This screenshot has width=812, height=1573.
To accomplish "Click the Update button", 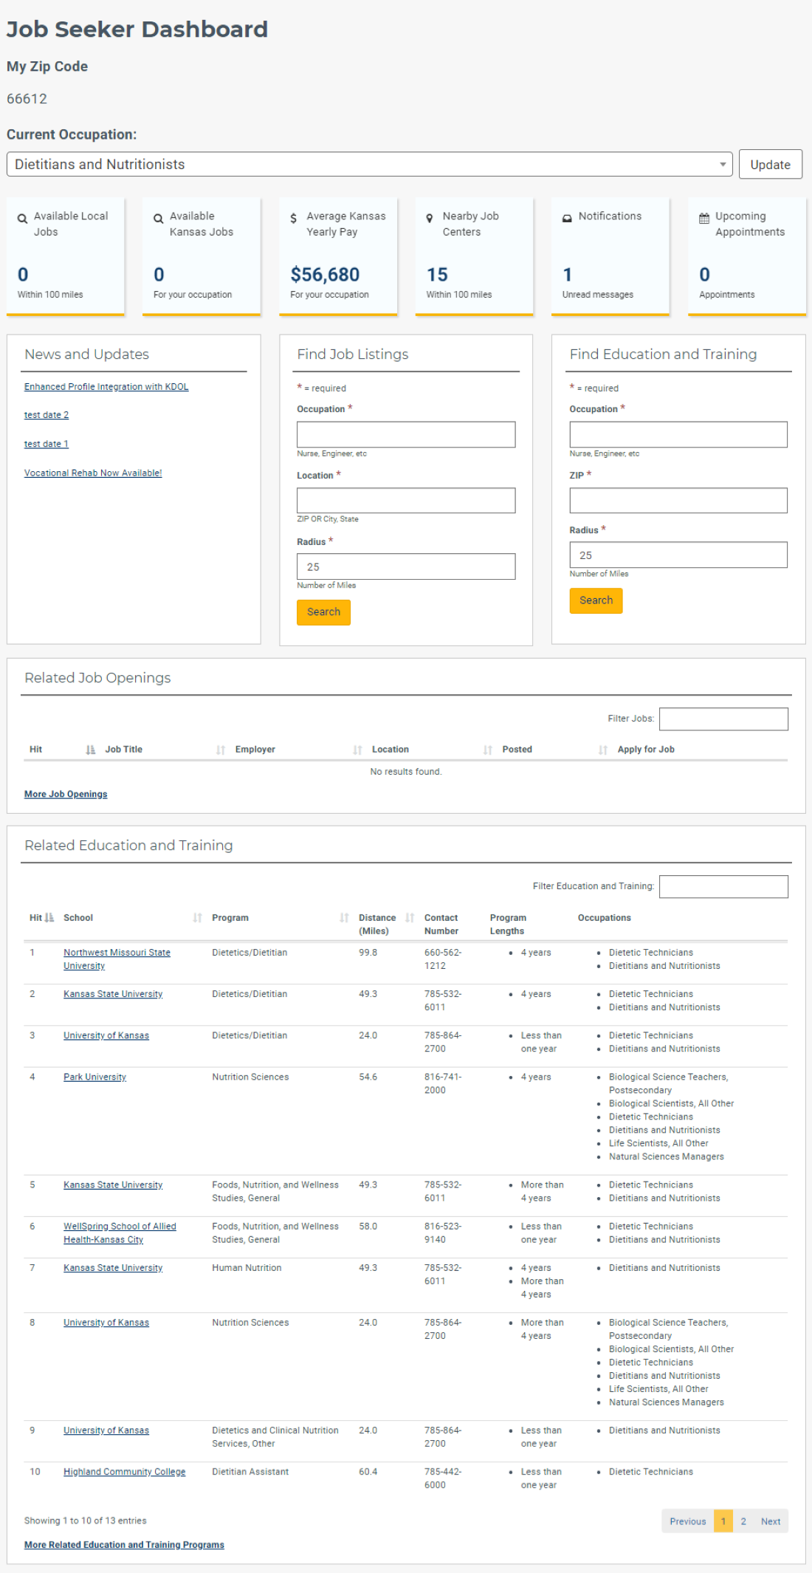I will [771, 165].
